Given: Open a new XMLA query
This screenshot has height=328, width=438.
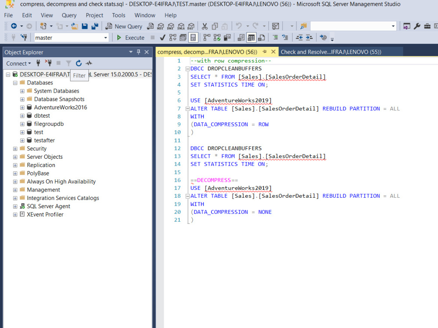Looking at the screenshot, I should click(x=181, y=26).
